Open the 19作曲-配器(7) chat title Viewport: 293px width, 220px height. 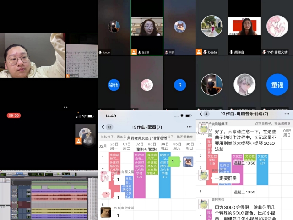149,127
